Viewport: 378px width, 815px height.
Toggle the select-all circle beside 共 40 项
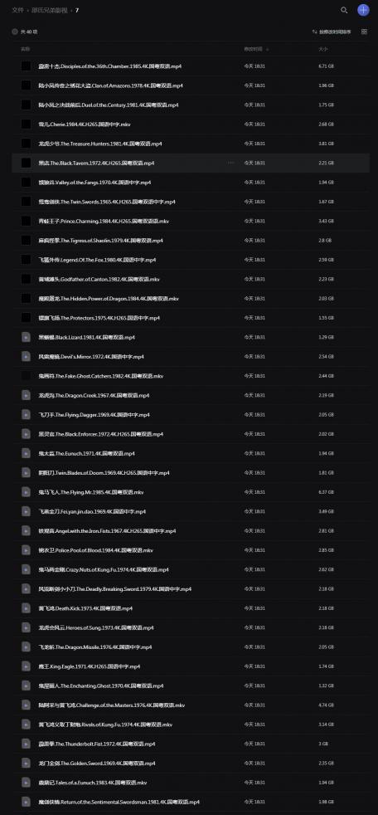pos(15,32)
